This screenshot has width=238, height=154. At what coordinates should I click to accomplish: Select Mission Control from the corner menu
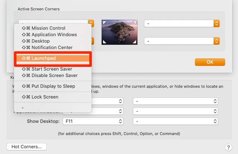tap(53, 28)
